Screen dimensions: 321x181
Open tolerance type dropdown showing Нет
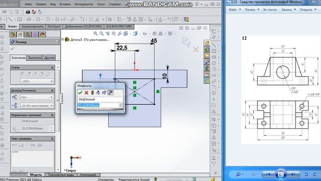coord(37,97)
